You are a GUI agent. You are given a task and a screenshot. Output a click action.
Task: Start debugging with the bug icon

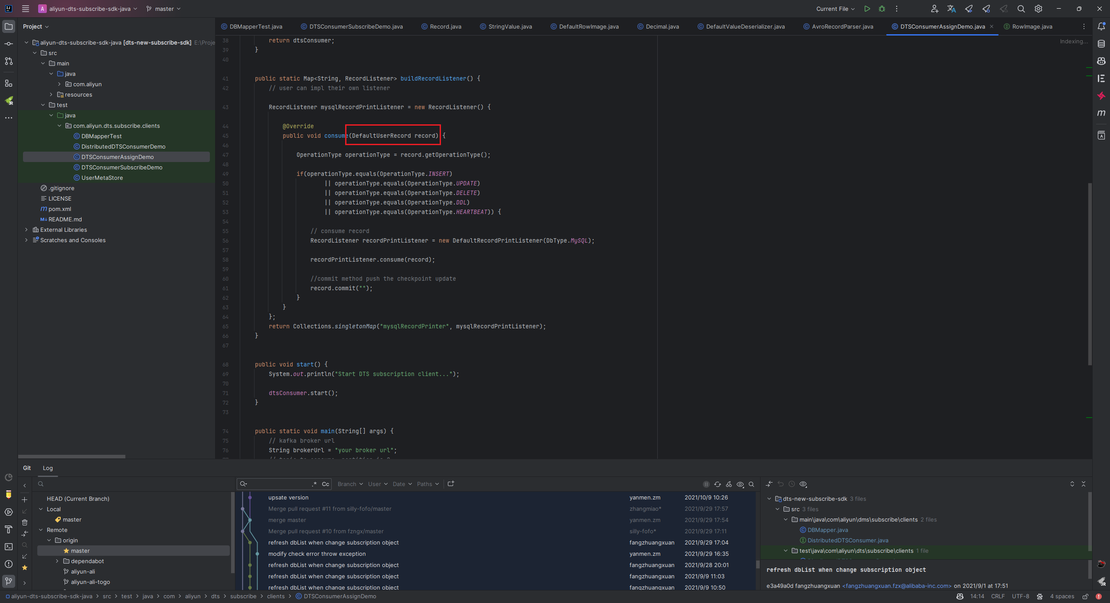881,9
